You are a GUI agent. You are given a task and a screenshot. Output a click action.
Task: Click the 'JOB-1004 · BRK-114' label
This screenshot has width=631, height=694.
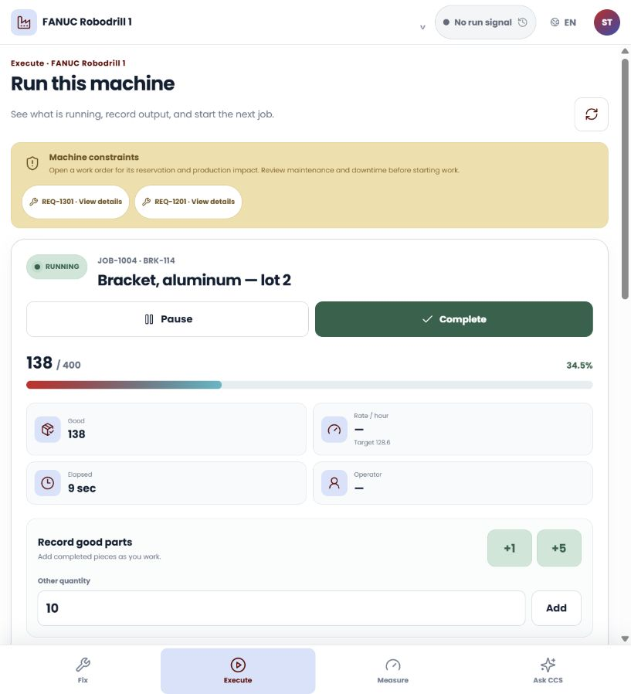tap(136, 260)
